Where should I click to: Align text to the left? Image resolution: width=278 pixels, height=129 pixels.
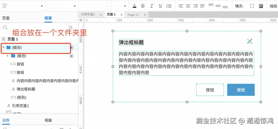pos(181,6)
